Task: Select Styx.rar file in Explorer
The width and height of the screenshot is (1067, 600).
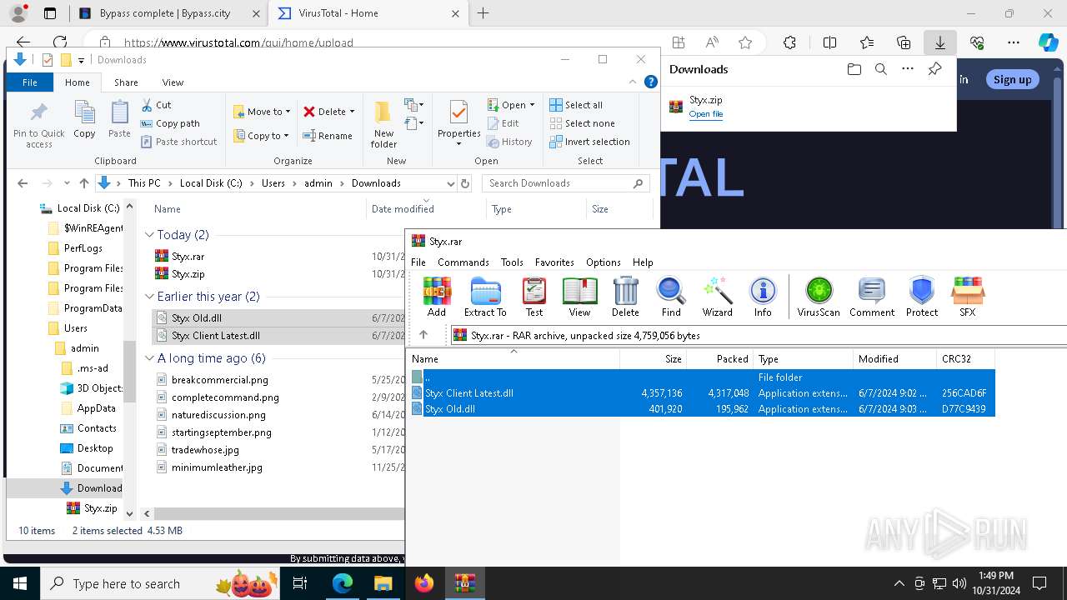Action: click(x=188, y=257)
